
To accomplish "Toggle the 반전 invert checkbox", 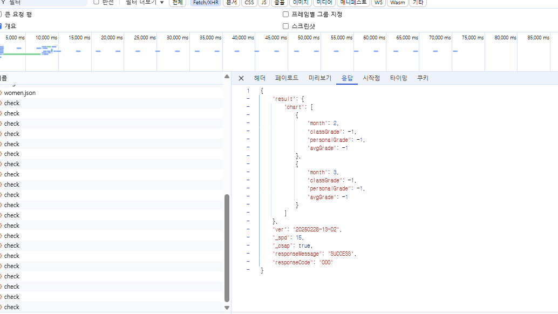I will pos(96,2).
